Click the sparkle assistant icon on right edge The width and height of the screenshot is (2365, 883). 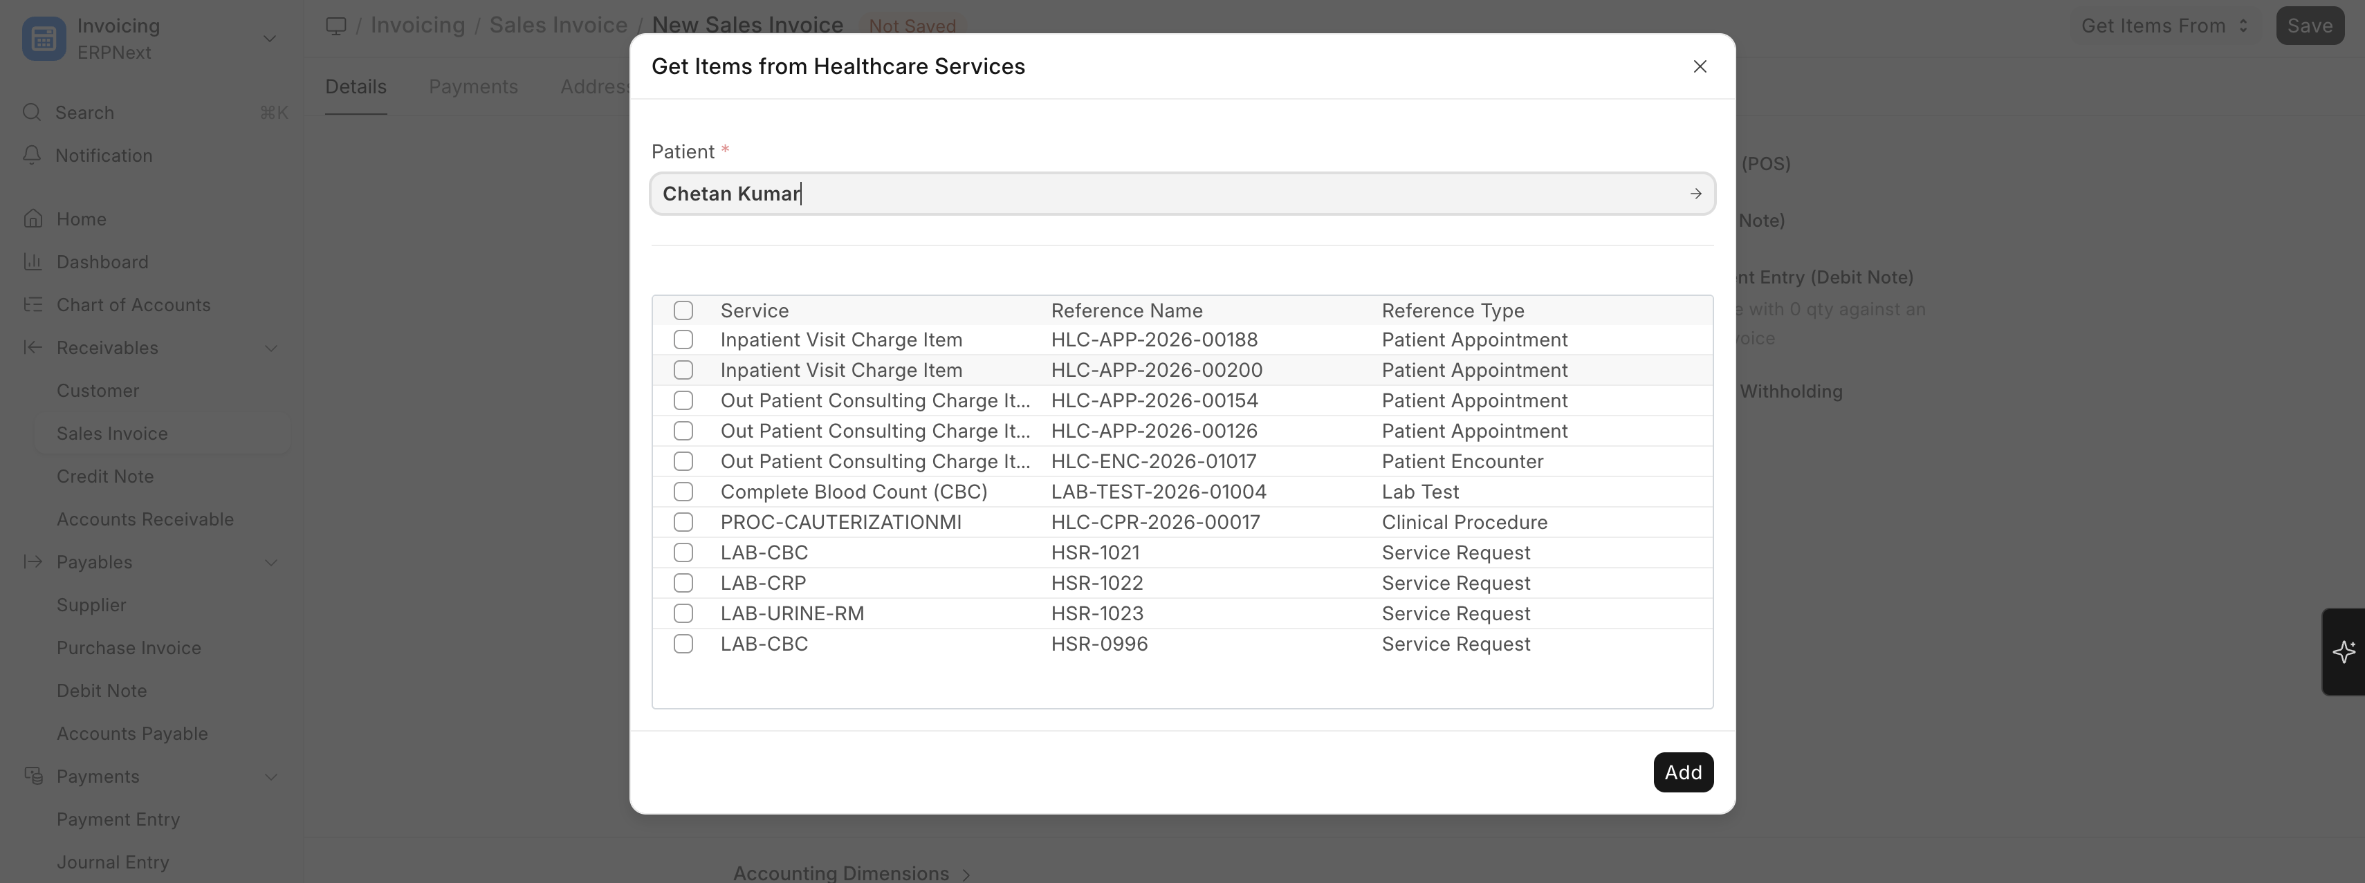tap(2344, 651)
